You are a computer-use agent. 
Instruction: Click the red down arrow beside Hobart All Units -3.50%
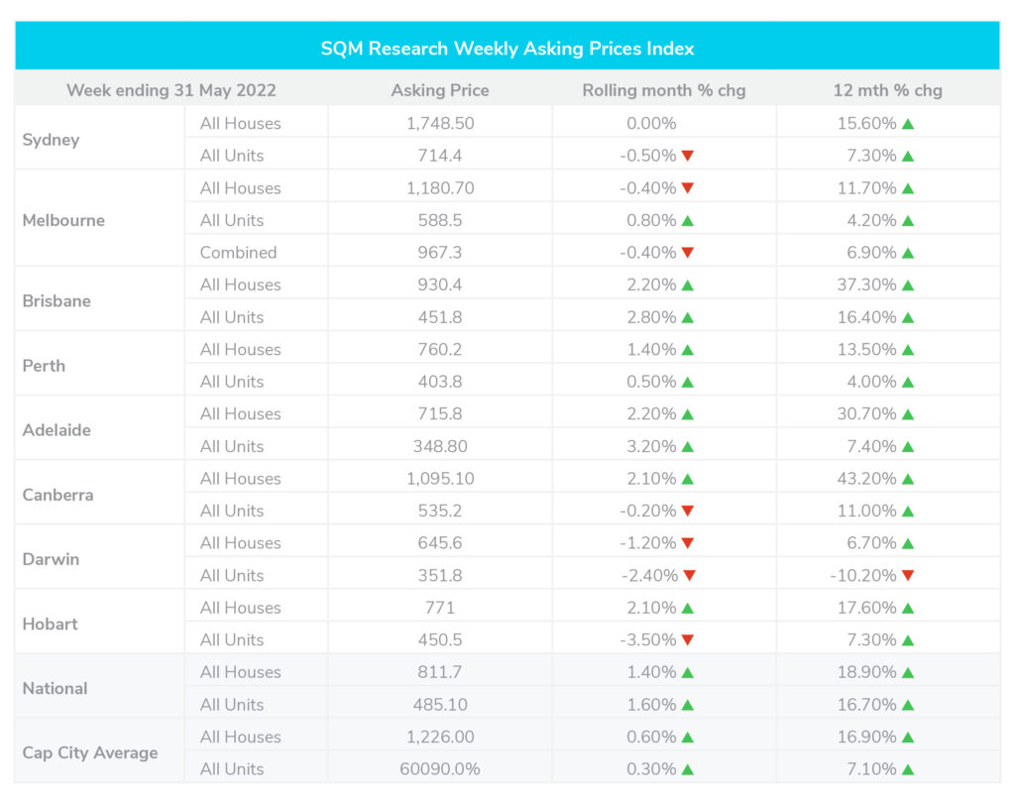(688, 639)
